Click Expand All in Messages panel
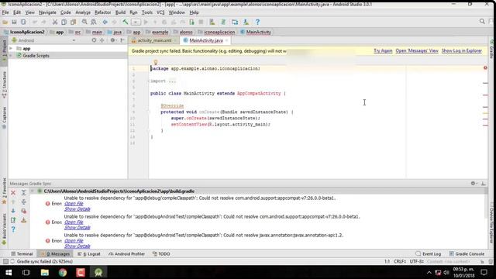The height and width of the screenshot is (279, 496). [24, 193]
